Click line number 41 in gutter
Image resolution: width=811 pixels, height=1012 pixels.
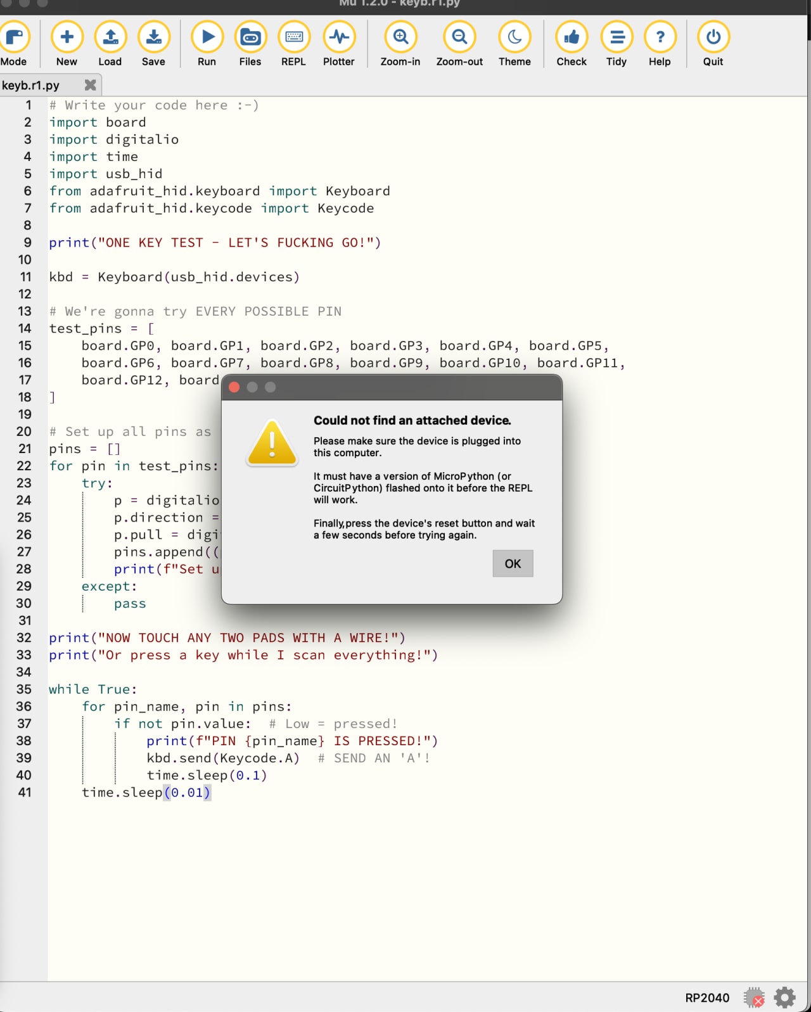pos(24,792)
